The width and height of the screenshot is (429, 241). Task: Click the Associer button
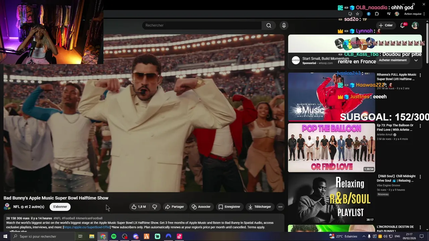click(201, 207)
